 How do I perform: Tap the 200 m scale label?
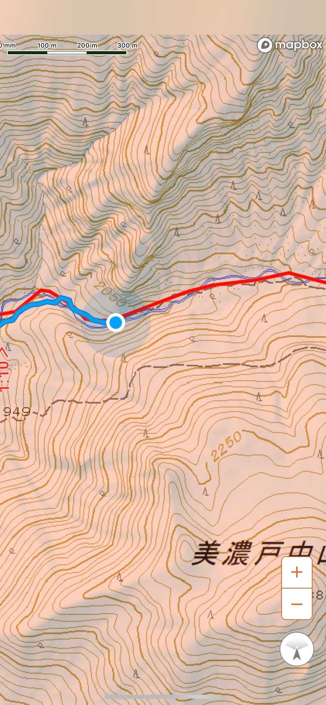coord(87,45)
